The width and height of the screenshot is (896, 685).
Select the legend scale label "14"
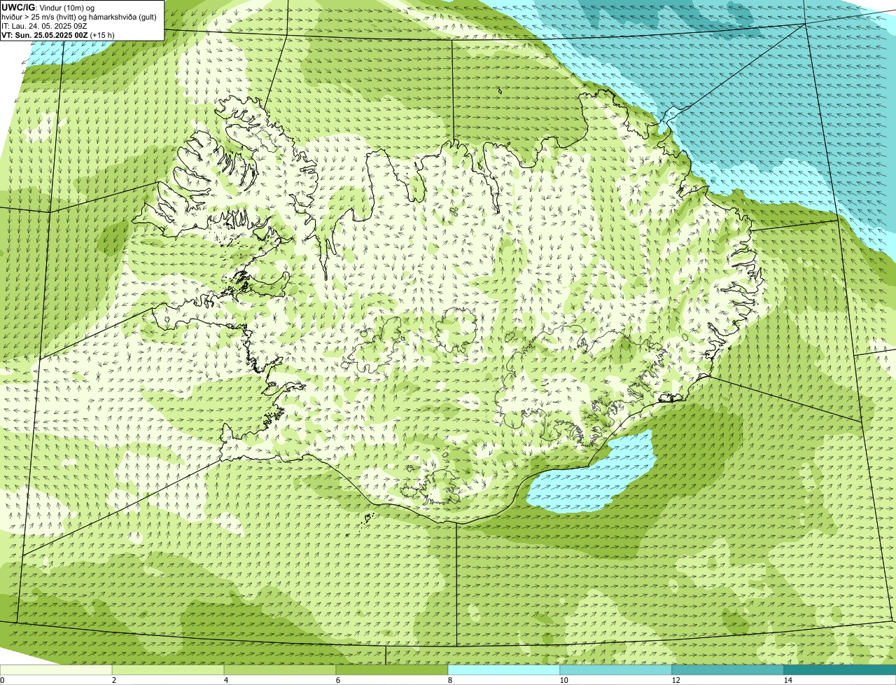787,680
